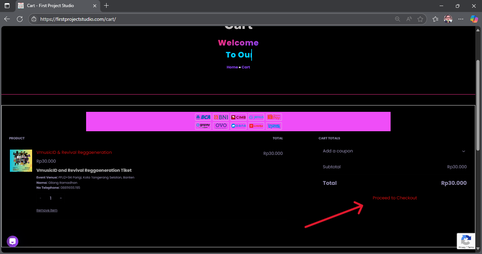The height and width of the screenshot is (254, 482).
Task: Click the DANA payment logo
Action: 239,126
